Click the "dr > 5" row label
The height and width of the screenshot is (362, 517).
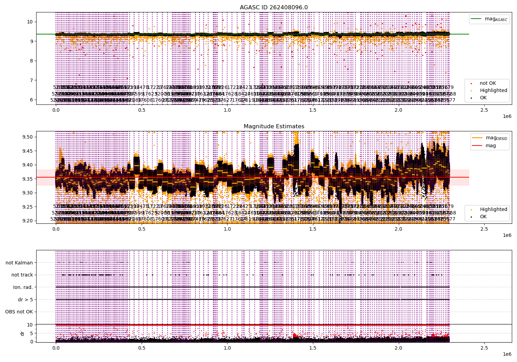pyautogui.click(x=26, y=300)
